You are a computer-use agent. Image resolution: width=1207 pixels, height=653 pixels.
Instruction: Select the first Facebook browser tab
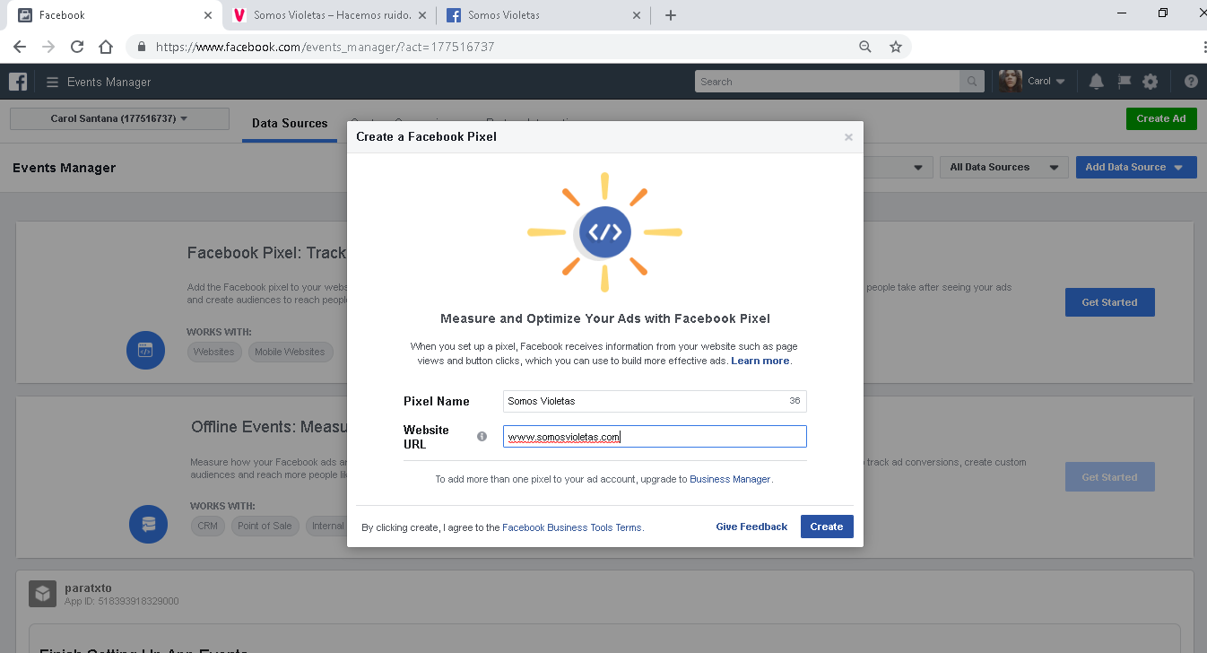tap(115, 15)
